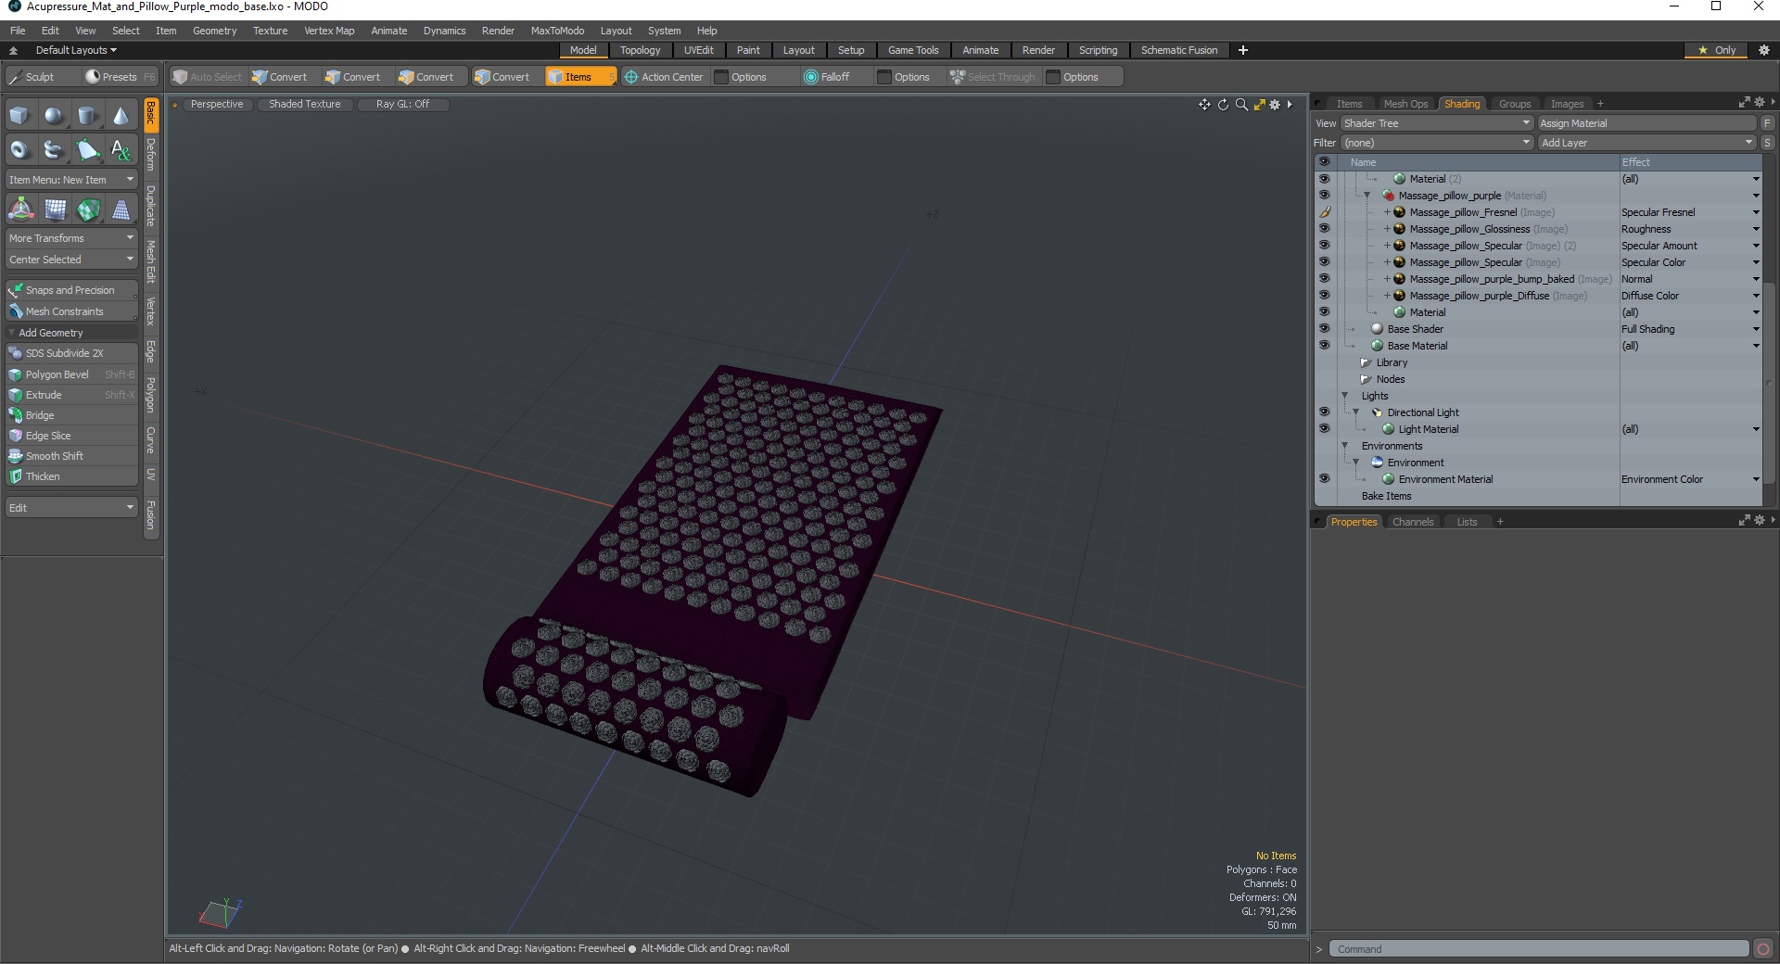Open the Add Layer dropdown

point(1647,143)
